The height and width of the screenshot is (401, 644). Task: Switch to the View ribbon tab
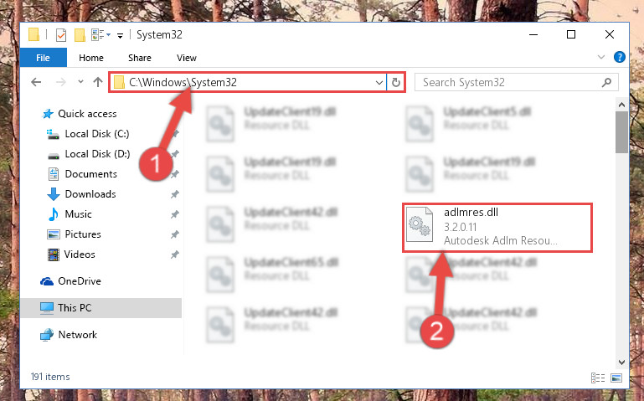pos(187,58)
